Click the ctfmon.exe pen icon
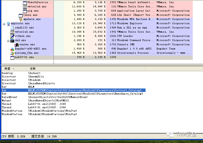 [12, 36]
